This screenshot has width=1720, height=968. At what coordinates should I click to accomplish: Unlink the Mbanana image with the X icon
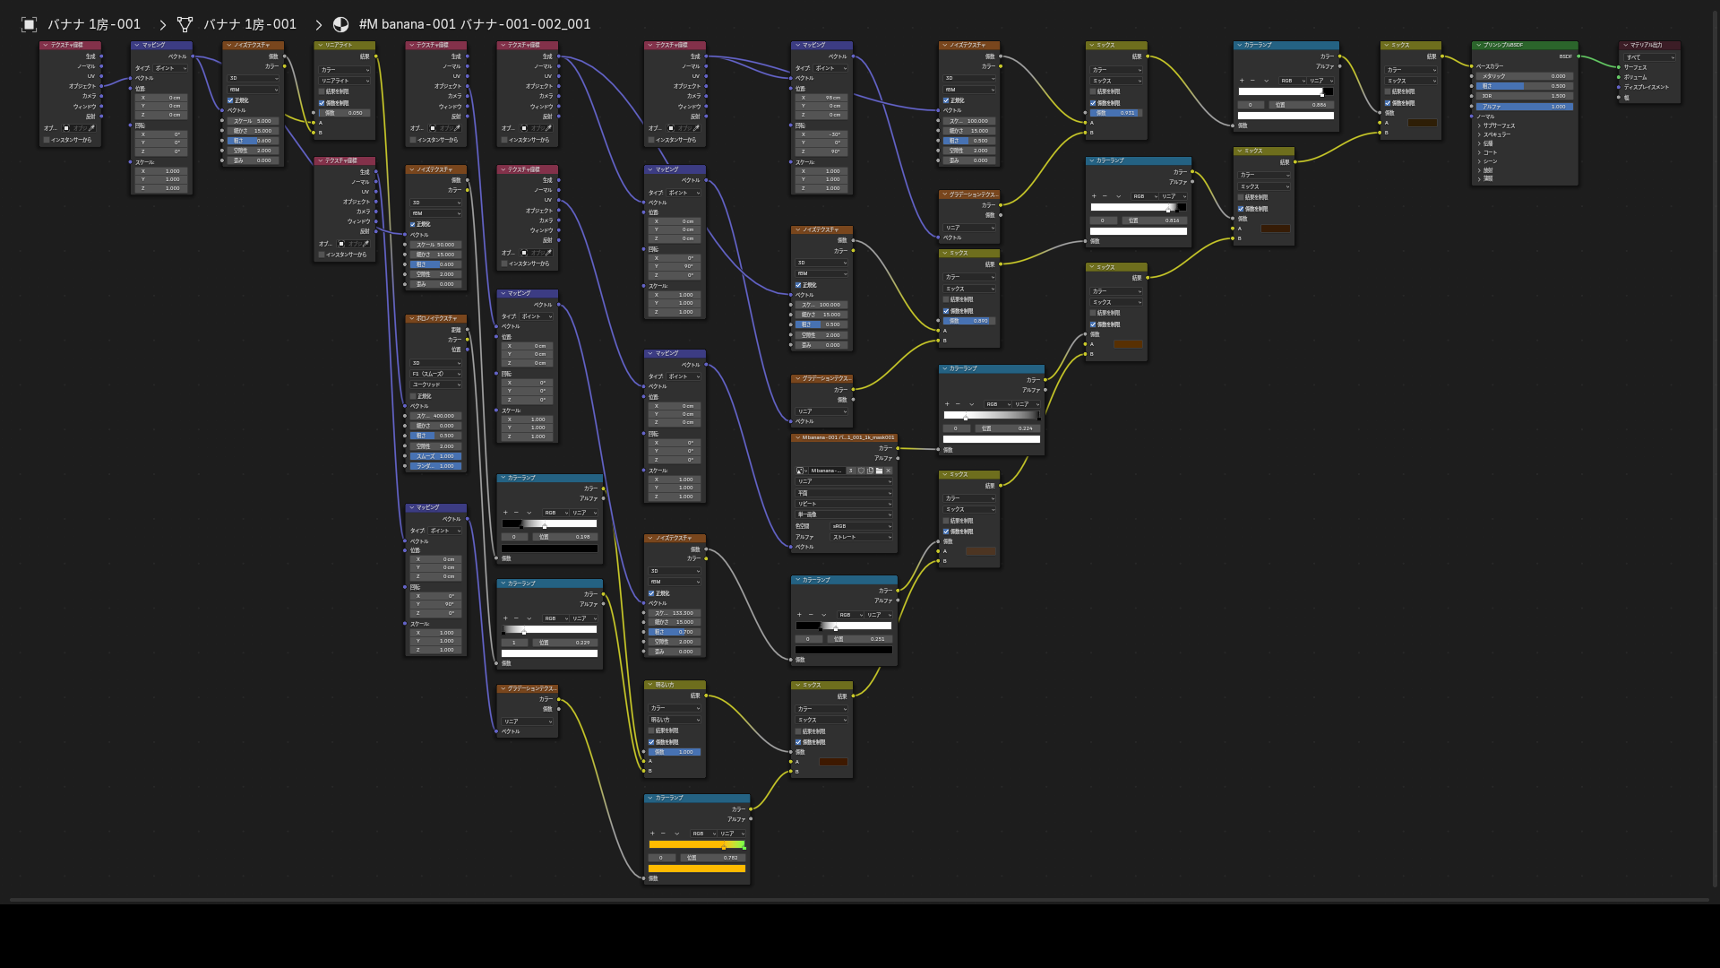coord(889,471)
